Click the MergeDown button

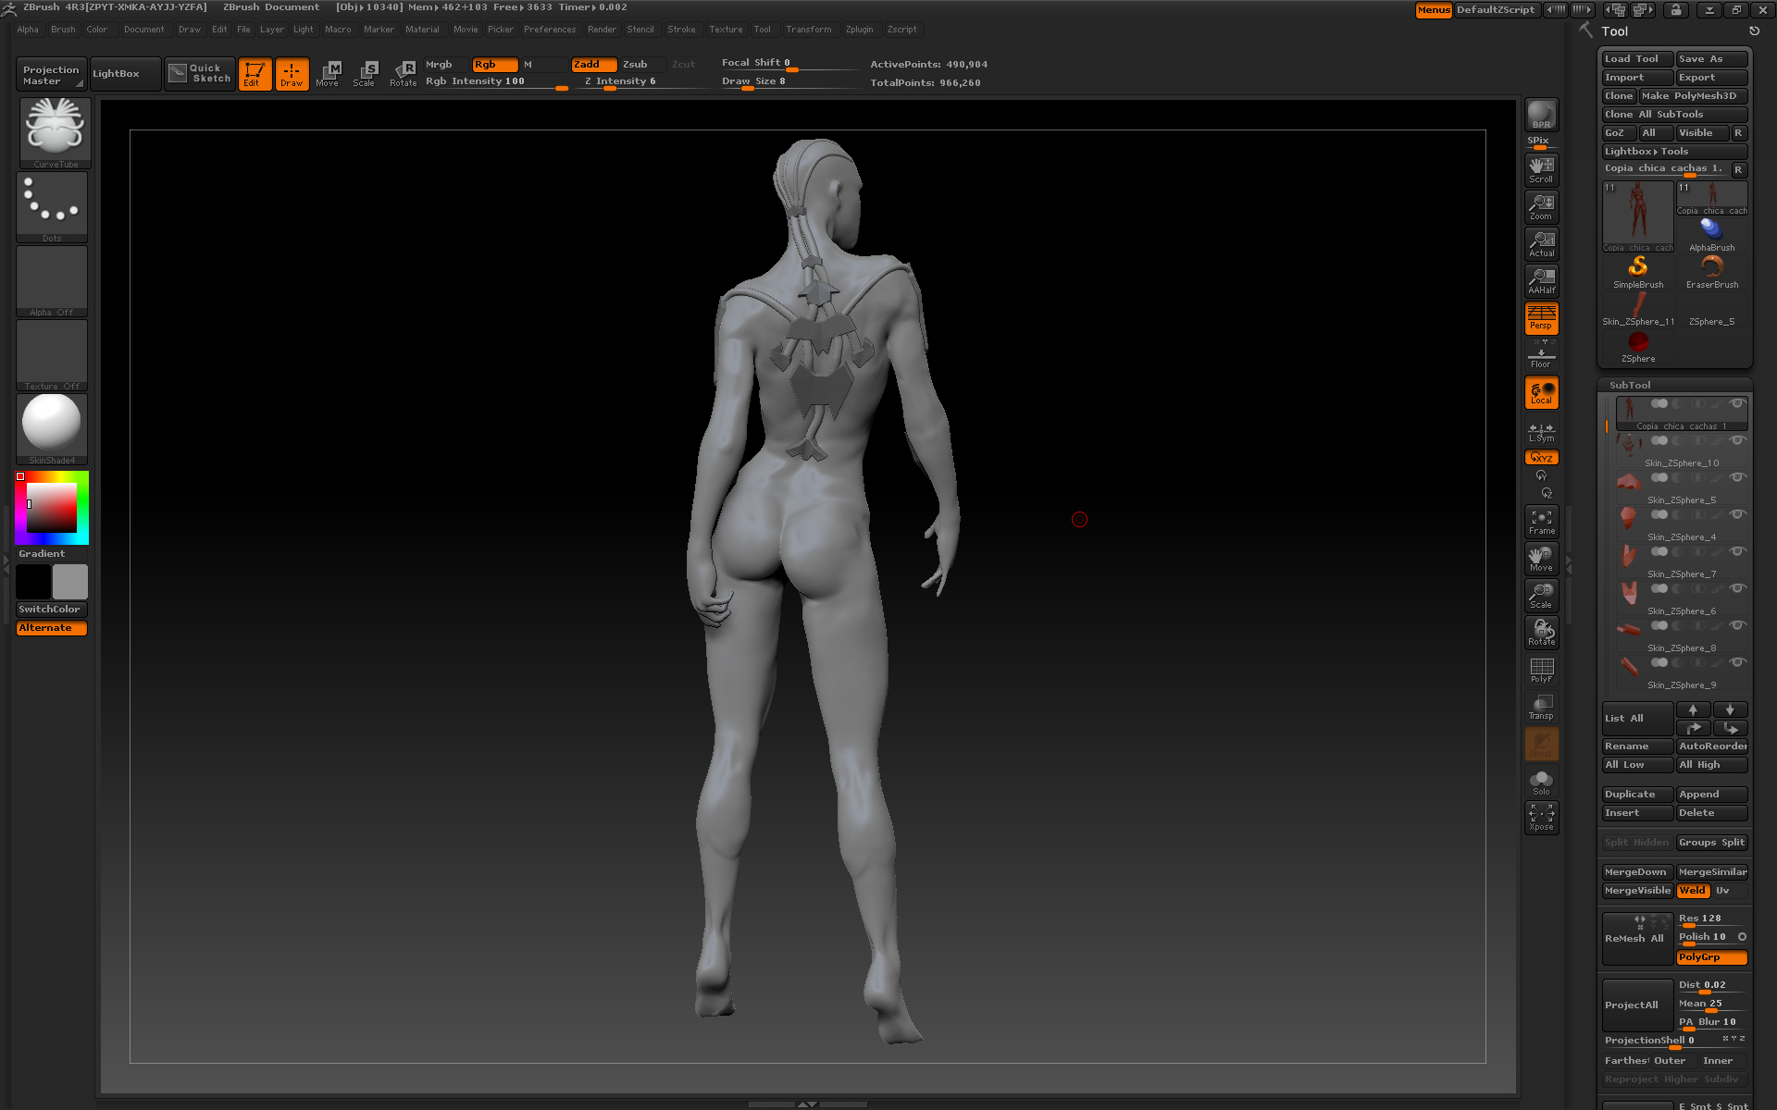(x=1635, y=872)
